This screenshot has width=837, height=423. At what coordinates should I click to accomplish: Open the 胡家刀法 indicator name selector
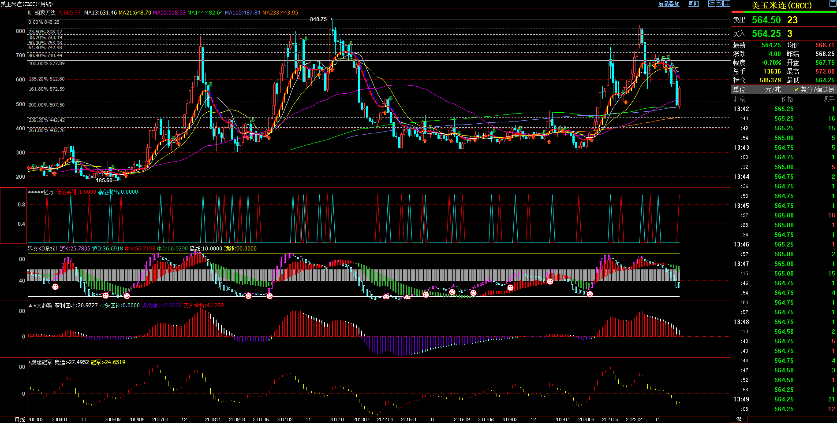45,13
